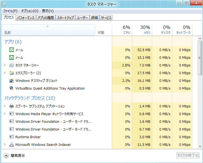This screenshot has height=163, width=203.
Task: Switch to the ユーザー tab
Action: (82, 18)
